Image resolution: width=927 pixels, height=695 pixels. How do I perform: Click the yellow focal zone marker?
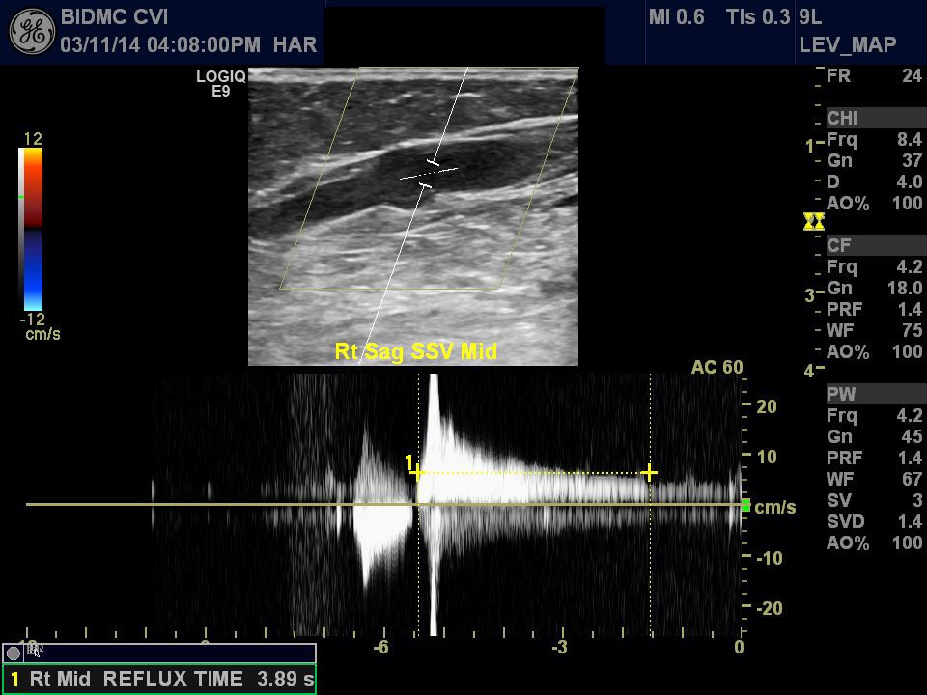[x=814, y=223]
